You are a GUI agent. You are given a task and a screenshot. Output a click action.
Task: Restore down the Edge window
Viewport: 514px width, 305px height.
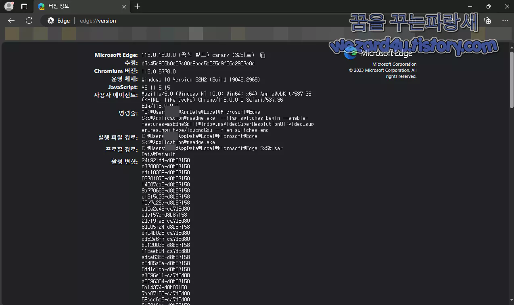point(488,6)
